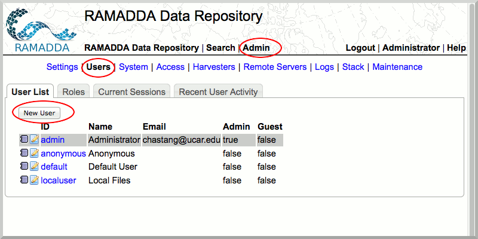Open the localuser ID link
The width and height of the screenshot is (478, 239).
tap(59, 180)
